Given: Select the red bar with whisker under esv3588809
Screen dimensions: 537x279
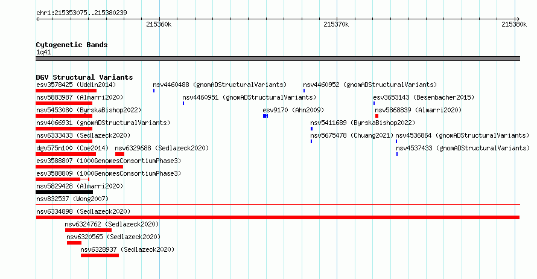Looking at the screenshot, I should pyautogui.click(x=62, y=179).
